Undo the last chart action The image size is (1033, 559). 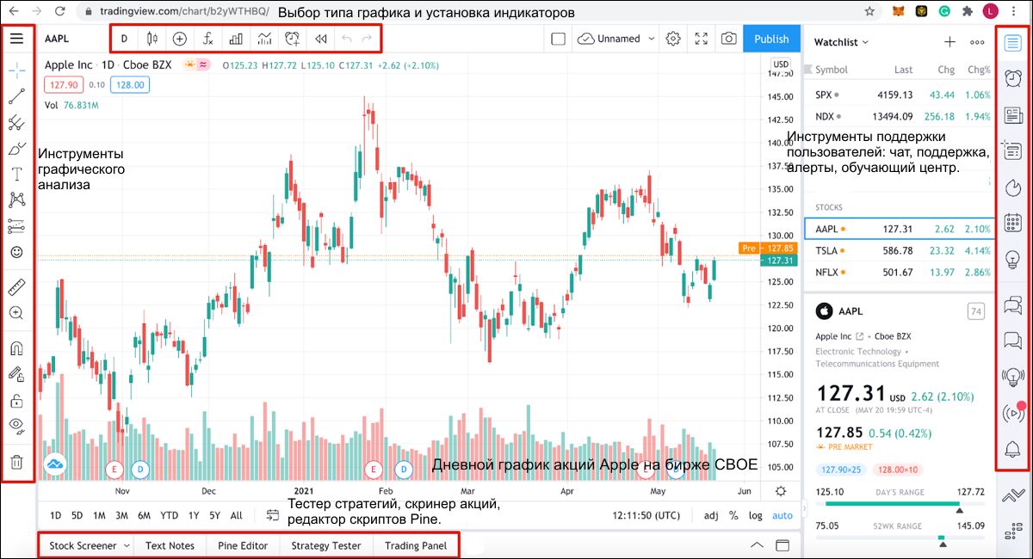click(x=346, y=39)
